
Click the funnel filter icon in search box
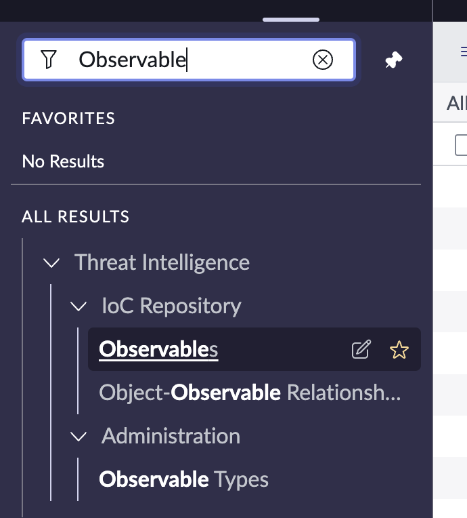pos(49,60)
